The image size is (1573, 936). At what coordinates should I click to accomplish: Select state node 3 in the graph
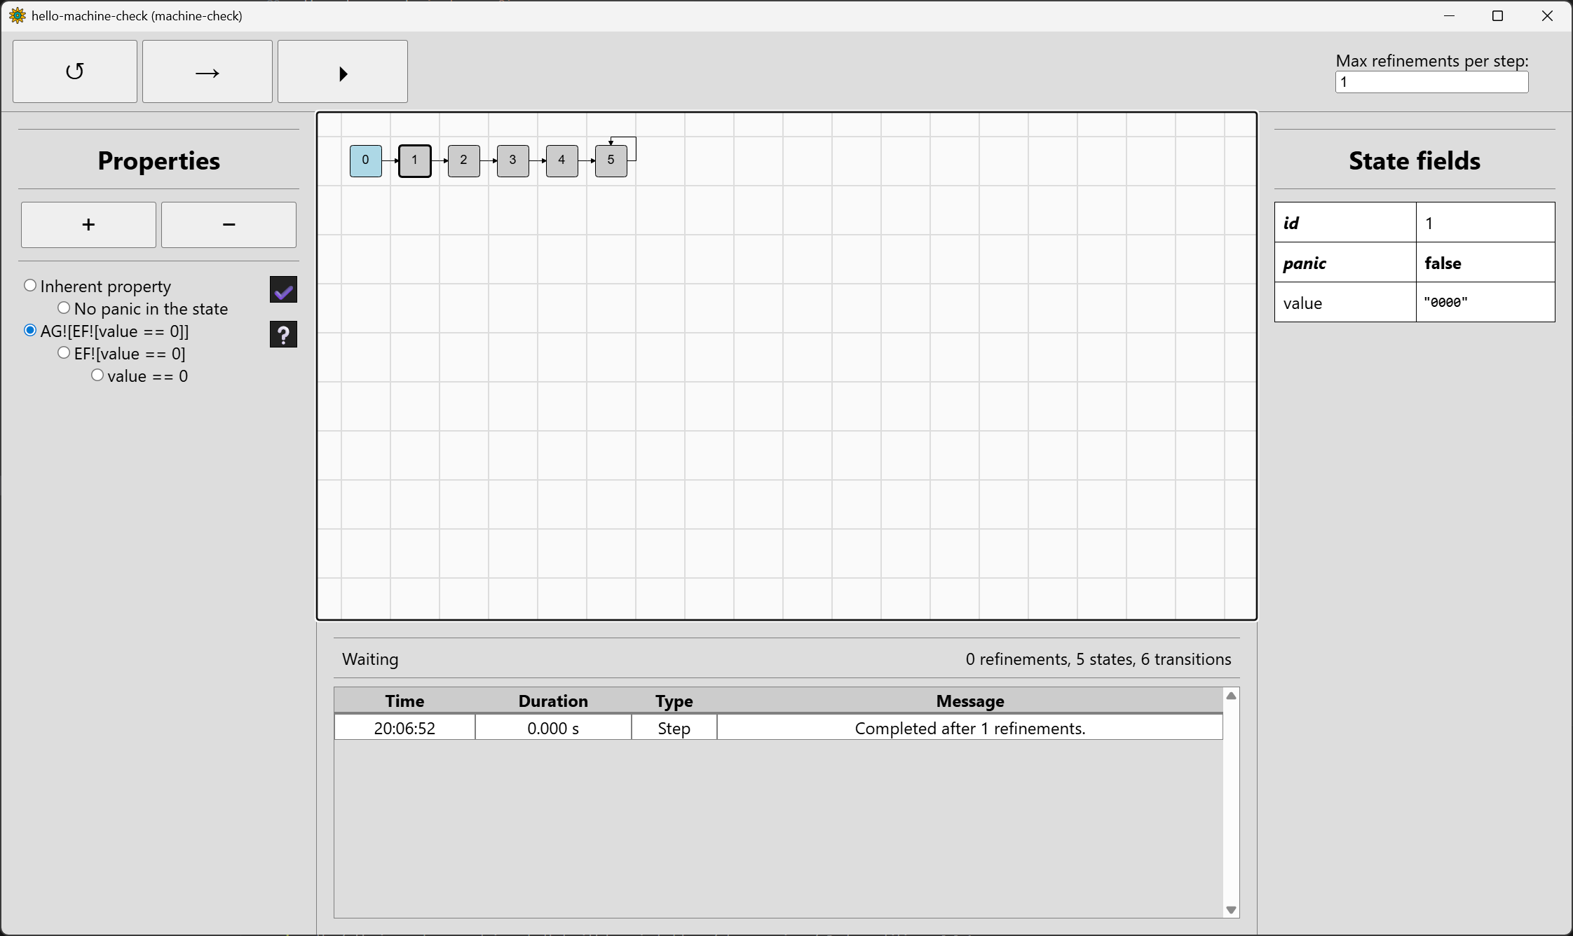point(512,160)
